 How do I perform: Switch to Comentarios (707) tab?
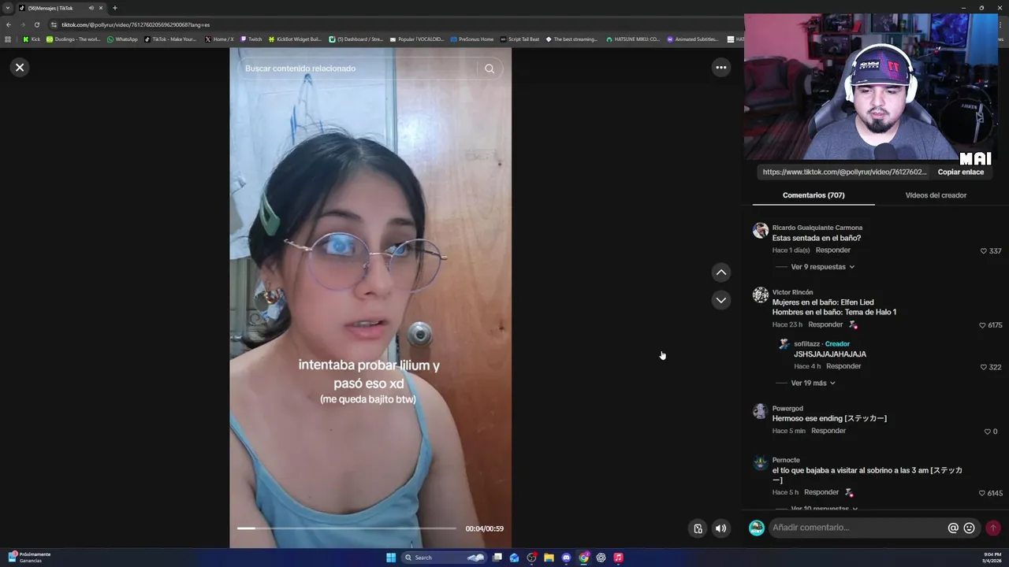(x=814, y=195)
